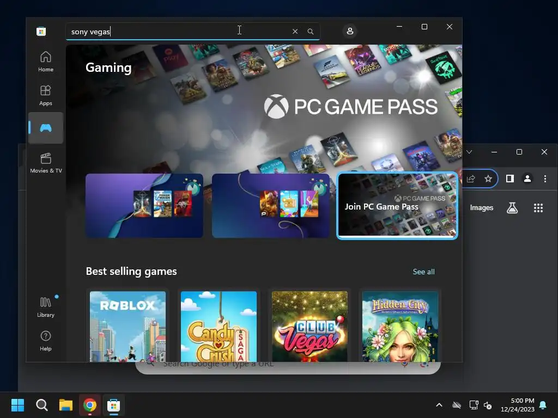Open clock and date panel

pos(518,405)
